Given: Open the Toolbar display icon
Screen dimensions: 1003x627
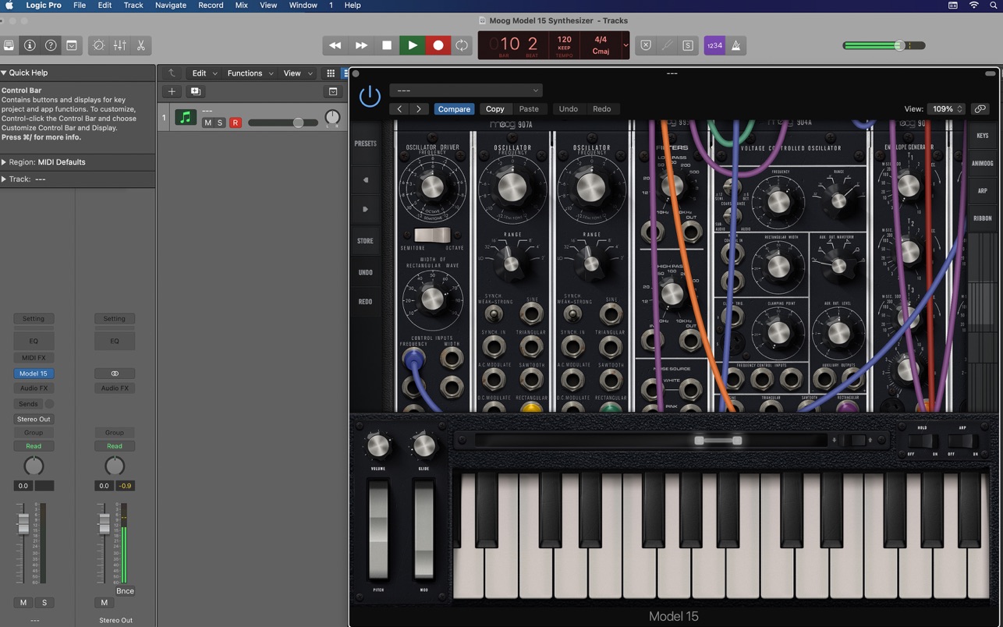Looking at the screenshot, I should tap(72, 45).
